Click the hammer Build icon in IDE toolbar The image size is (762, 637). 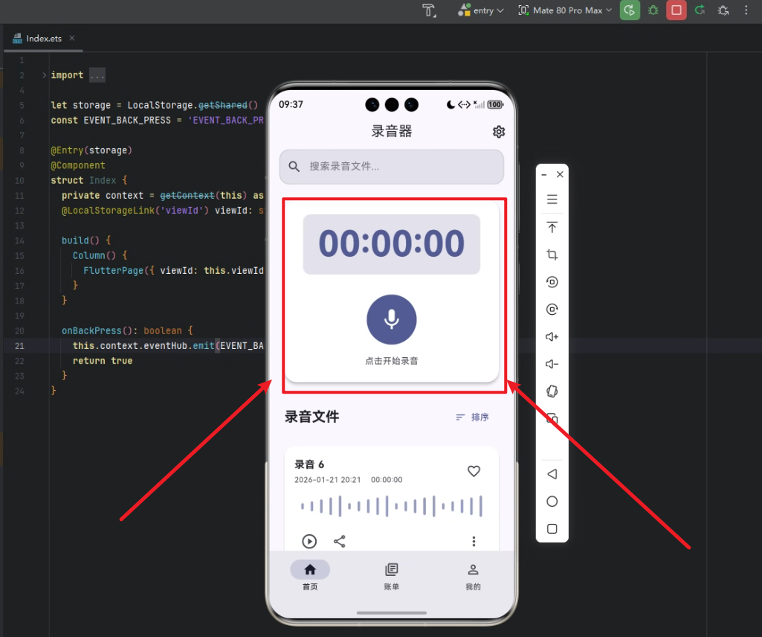click(x=429, y=10)
